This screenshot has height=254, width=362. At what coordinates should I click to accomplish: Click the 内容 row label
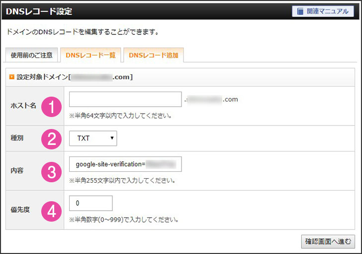17,170
